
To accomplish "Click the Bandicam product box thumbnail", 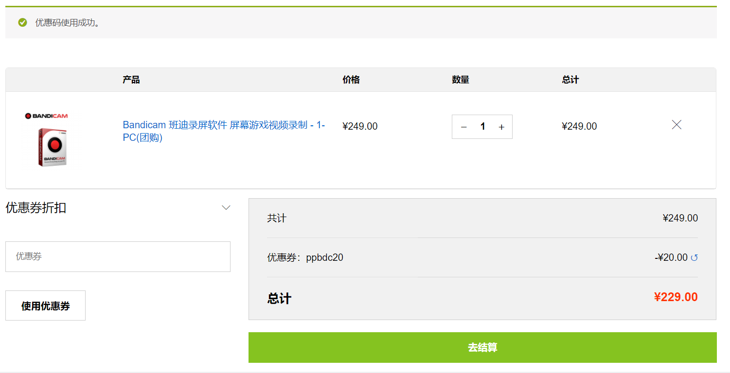I will (x=53, y=147).
